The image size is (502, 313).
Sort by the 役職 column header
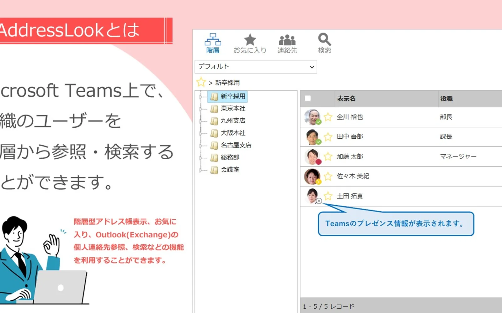pyautogui.click(x=446, y=99)
